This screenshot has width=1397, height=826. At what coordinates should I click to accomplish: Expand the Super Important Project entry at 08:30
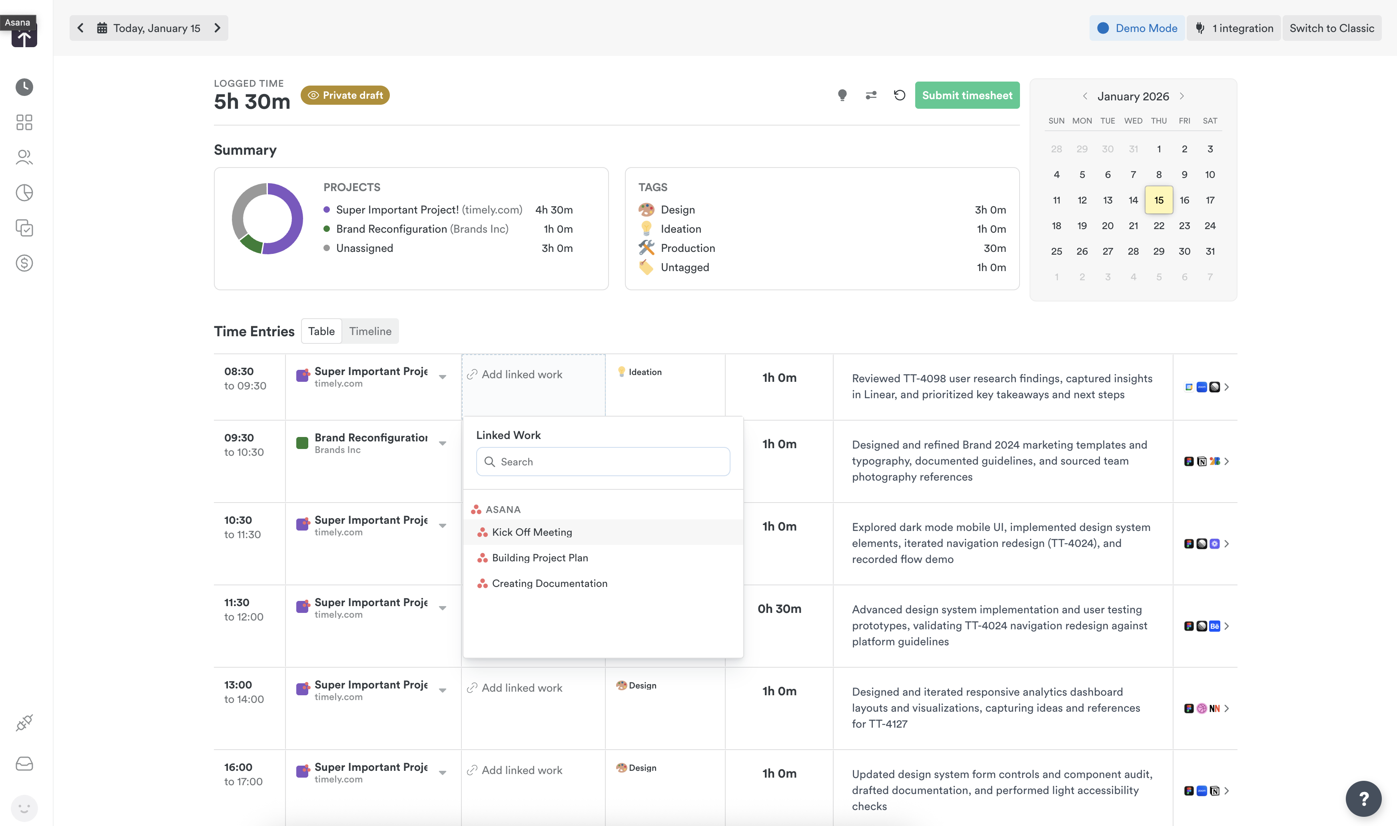click(x=443, y=377)
